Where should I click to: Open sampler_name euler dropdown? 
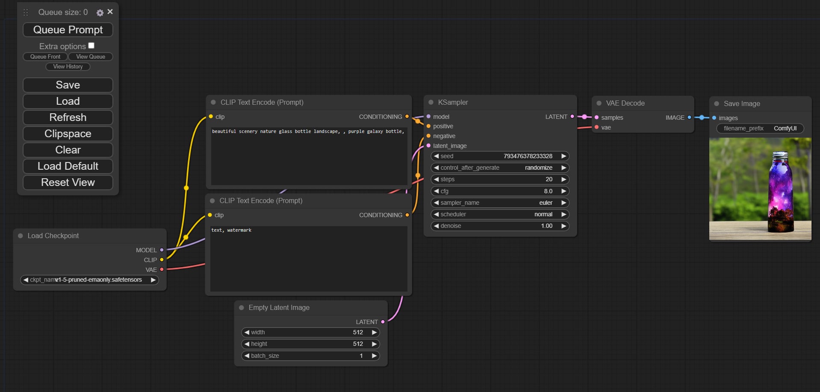click(x=500, y=203)
